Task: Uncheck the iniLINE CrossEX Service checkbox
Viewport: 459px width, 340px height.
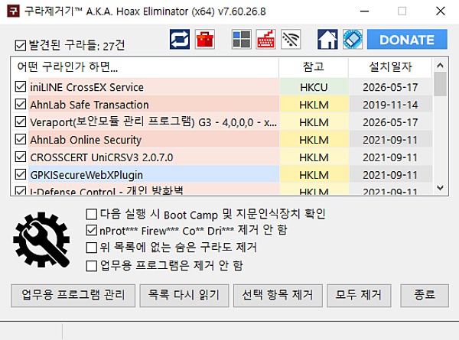Action: (21, 87)
